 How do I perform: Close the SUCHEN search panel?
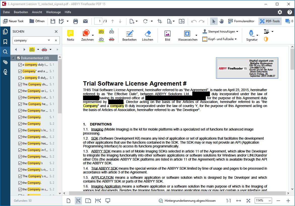tap(56, 32)
